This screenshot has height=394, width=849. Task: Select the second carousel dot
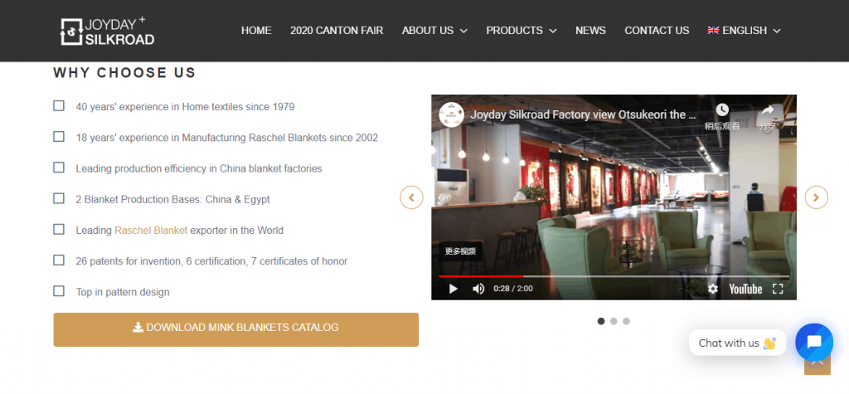614,321
